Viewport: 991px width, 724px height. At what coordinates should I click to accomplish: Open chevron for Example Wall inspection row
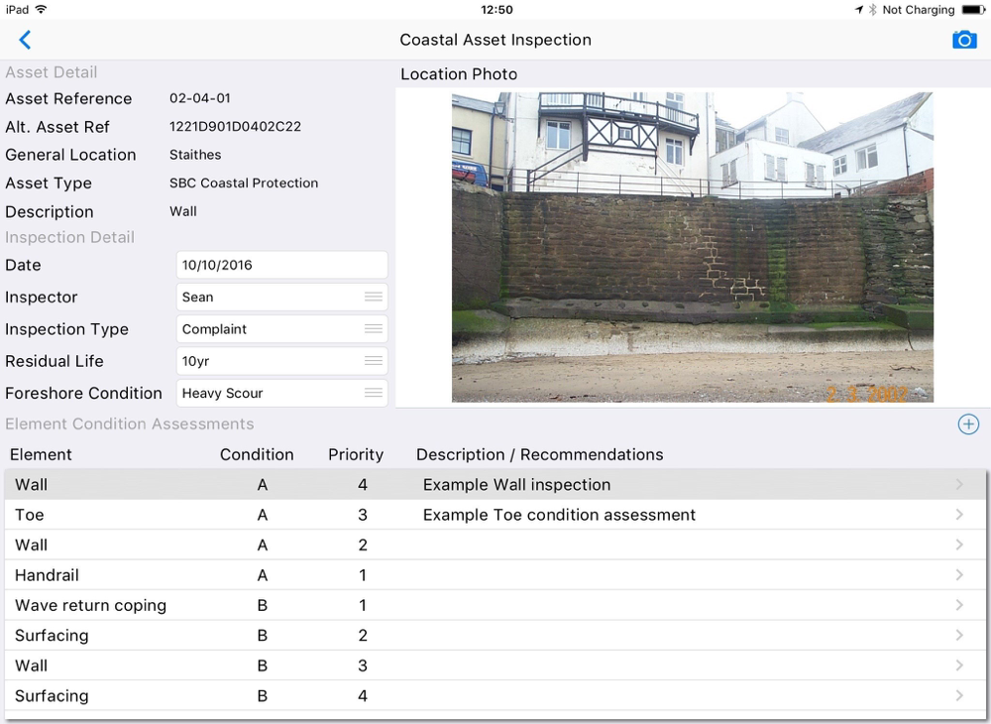pos(959,484)
